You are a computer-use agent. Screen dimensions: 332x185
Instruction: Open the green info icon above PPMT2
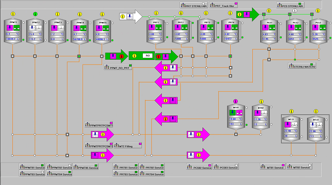[x=35, y=14]
